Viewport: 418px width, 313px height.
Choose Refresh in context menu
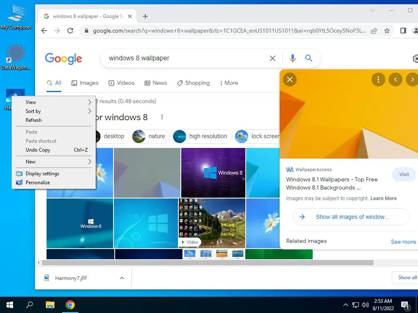53,120
